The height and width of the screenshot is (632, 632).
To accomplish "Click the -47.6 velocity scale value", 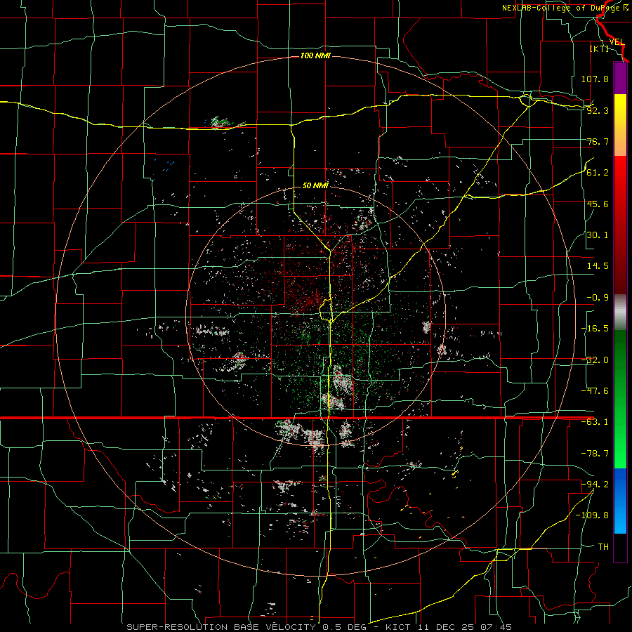I will tap(595, 391).
